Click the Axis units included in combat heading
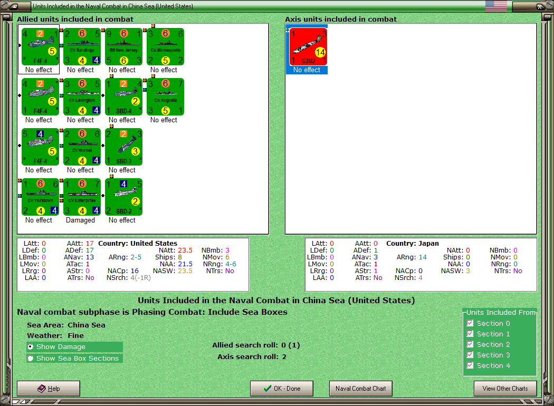The width and height of the screenshot is (554, 406). click(x=341, y=19)
